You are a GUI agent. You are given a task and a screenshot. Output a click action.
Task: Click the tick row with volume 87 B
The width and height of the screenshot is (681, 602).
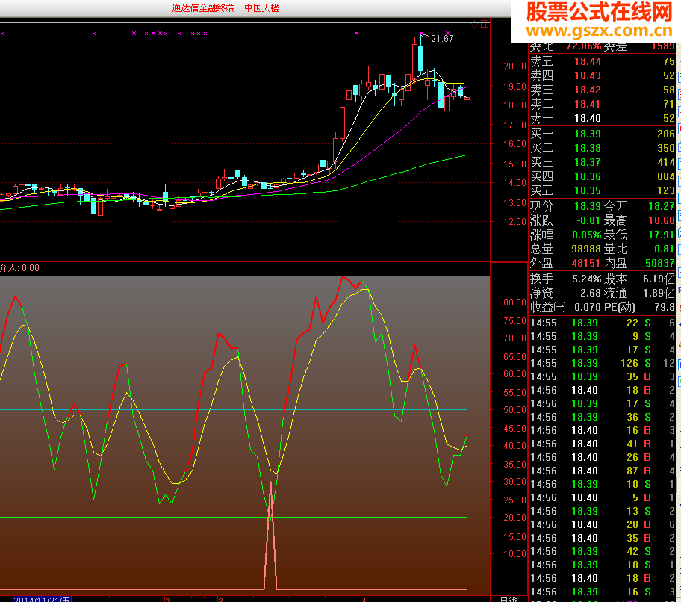603,471
